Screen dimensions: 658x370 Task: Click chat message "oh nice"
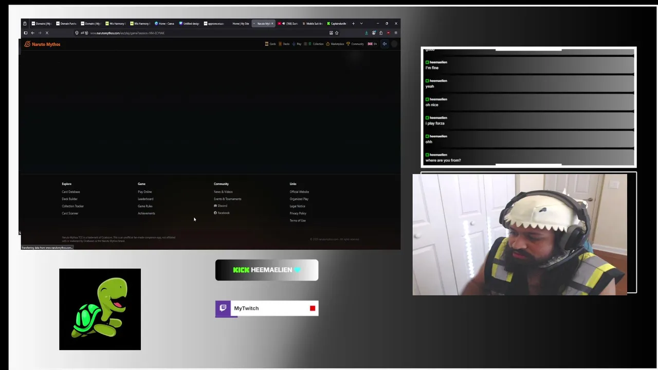pos(432,105)
